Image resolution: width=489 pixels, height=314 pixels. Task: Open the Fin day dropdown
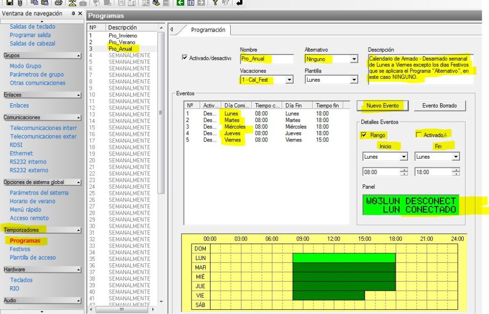(456, 157)
